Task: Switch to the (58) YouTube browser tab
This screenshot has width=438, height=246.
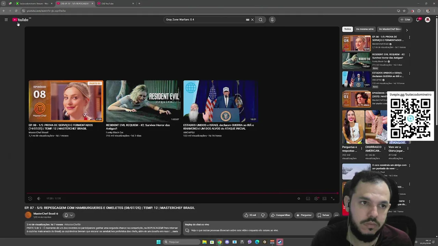Action: tap(115, 3)
